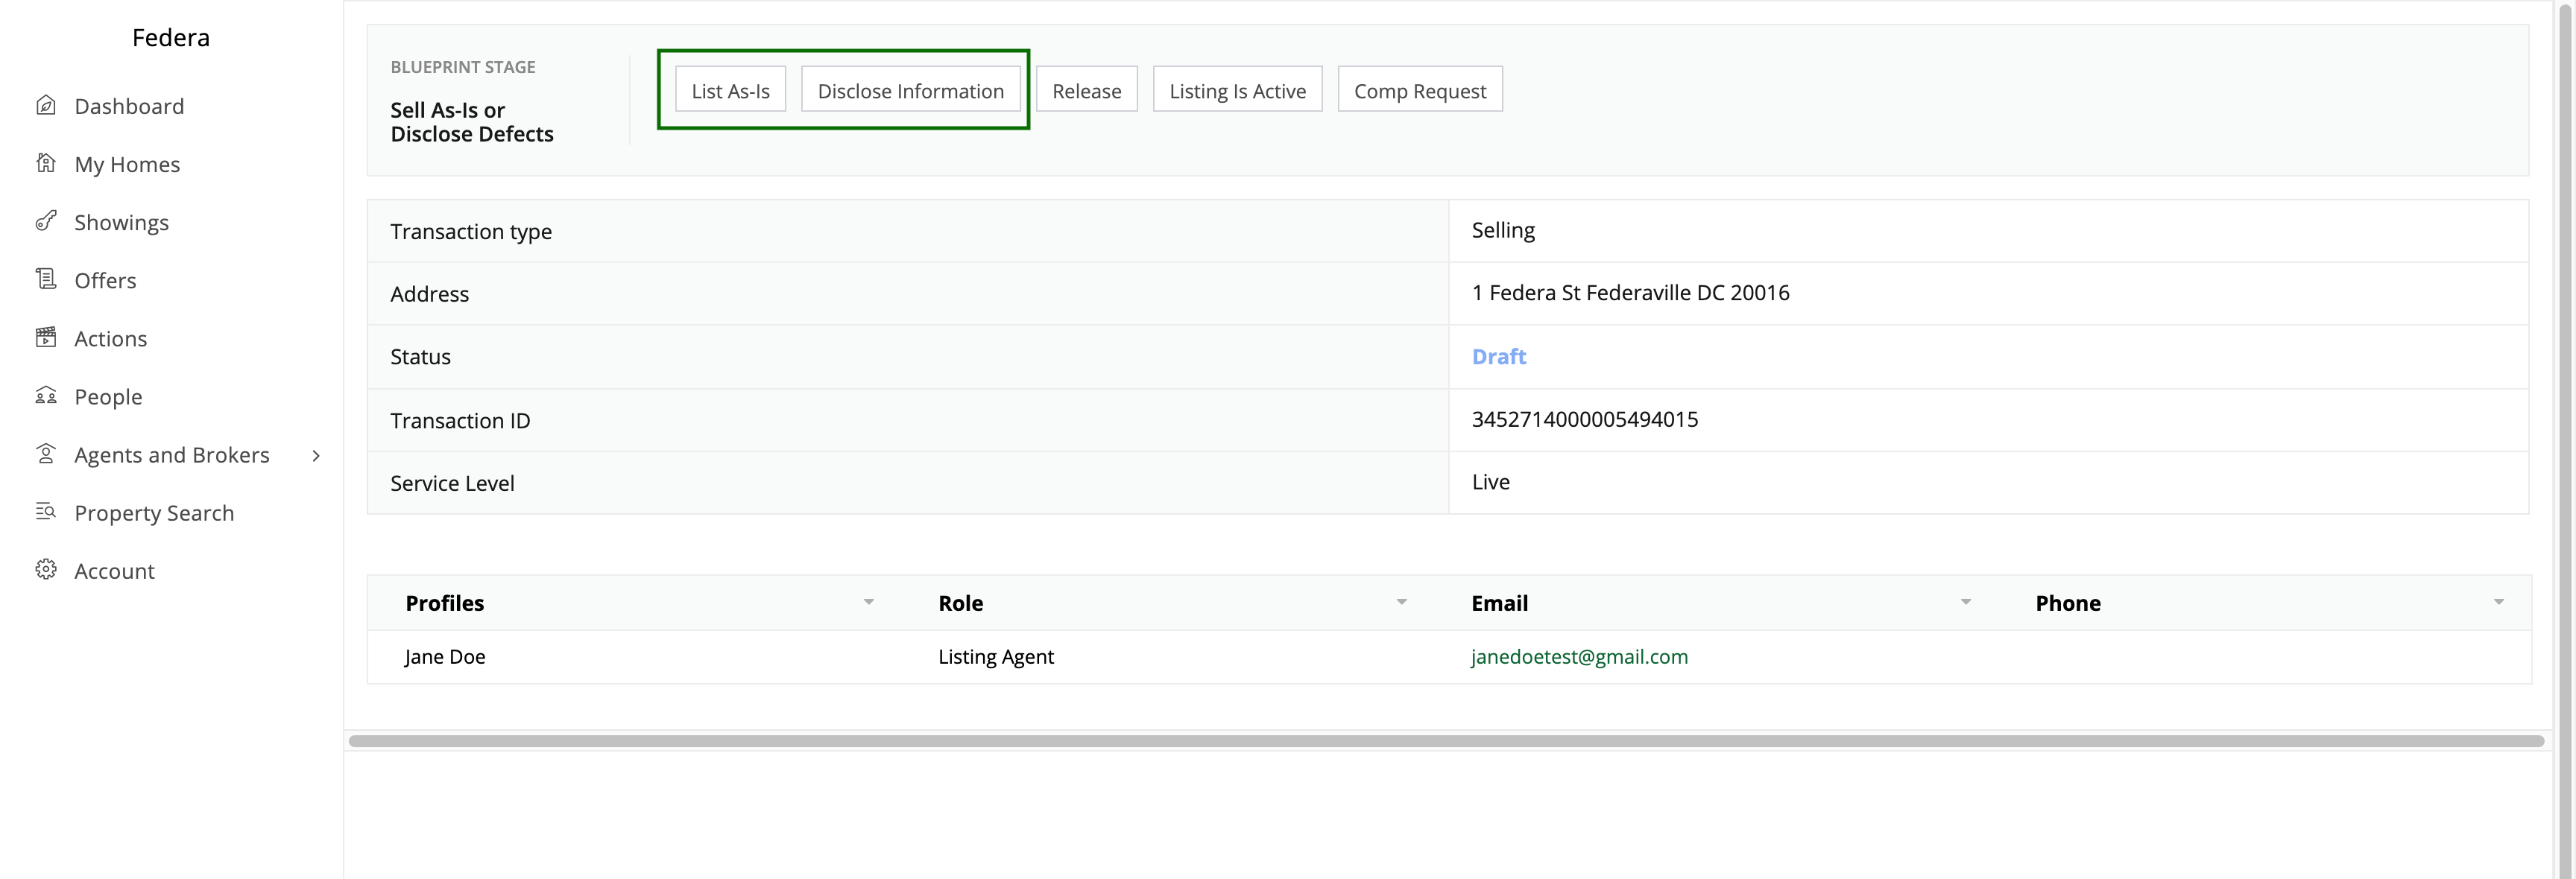Click the BLUEPRINT STAGE heading
The image size is (2576, 879).
(x=463, y=67)
